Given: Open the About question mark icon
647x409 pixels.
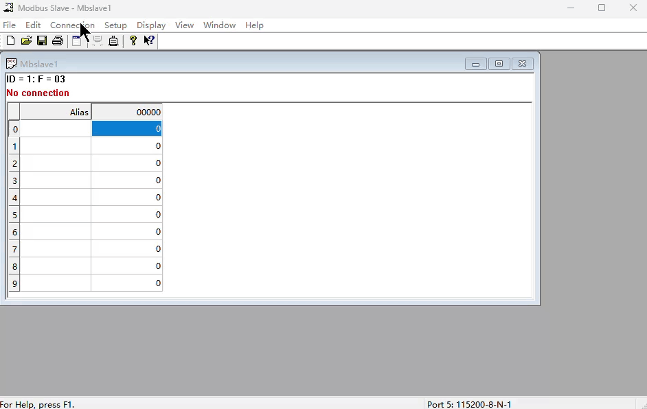Looking at the screenshot, I should 133,41.
